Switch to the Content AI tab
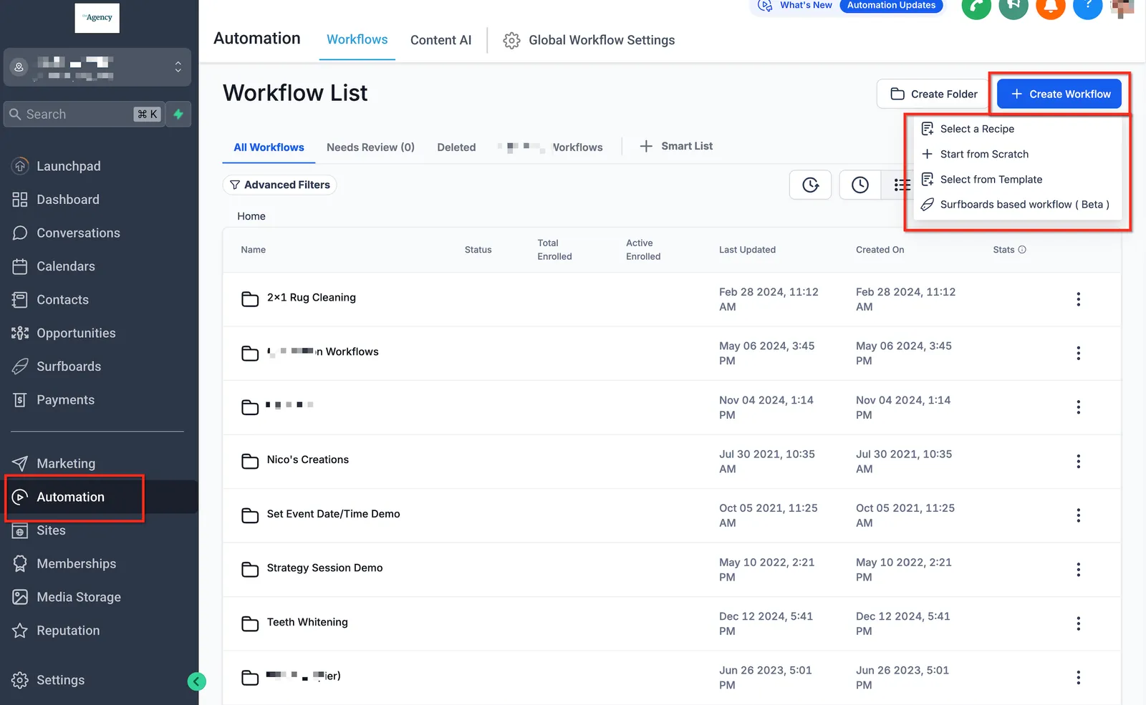1146x705 pixels. click(x=440, y=40)
